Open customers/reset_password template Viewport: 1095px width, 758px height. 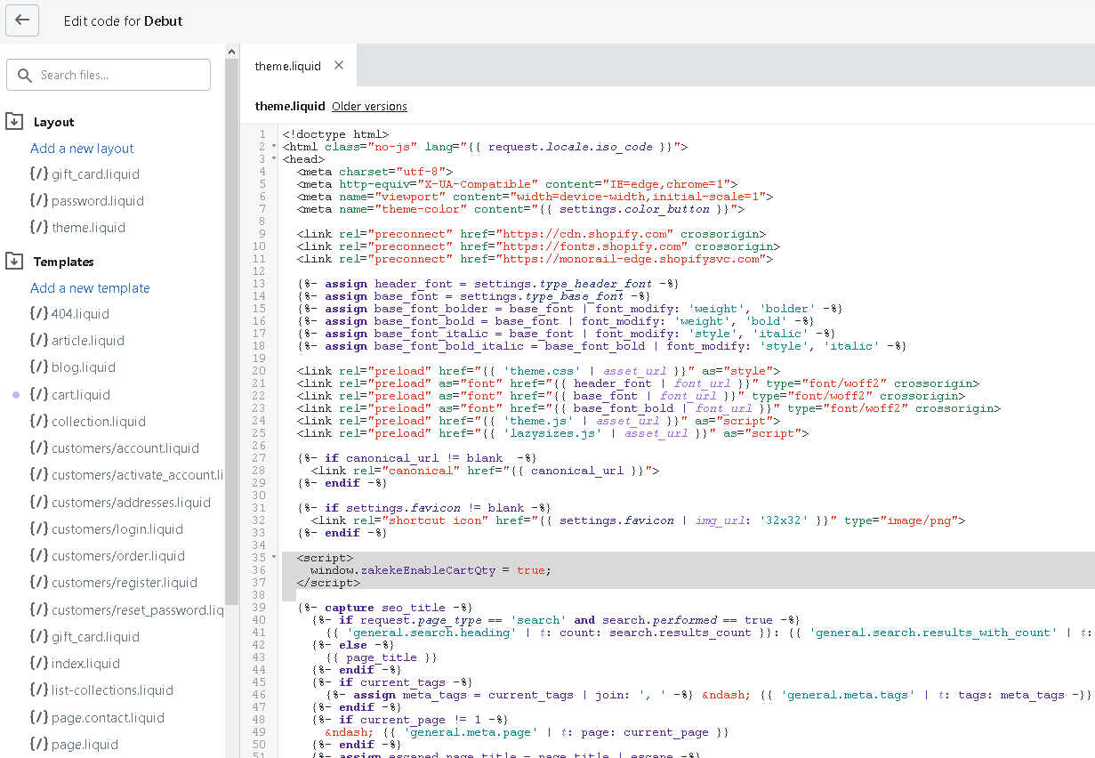pos(138,610)
